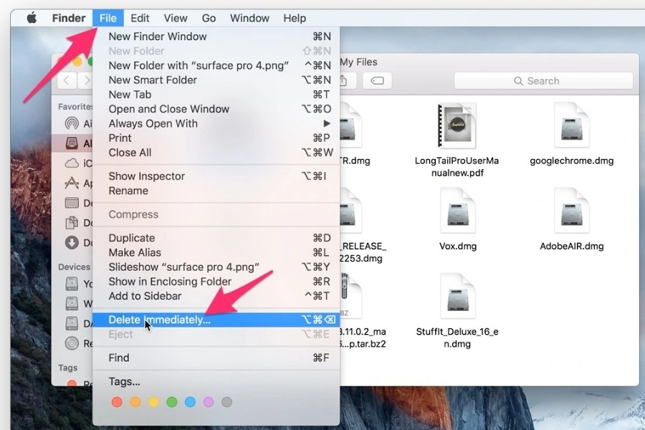645x430 pixels.
Task: Open Documents sidebar icon
Action: tap(72, 223)
